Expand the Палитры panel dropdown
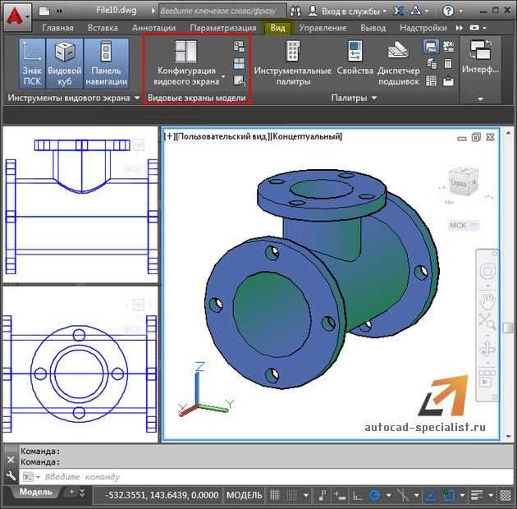Viewport: 517px width, 509px height. (x=374, y=99)
